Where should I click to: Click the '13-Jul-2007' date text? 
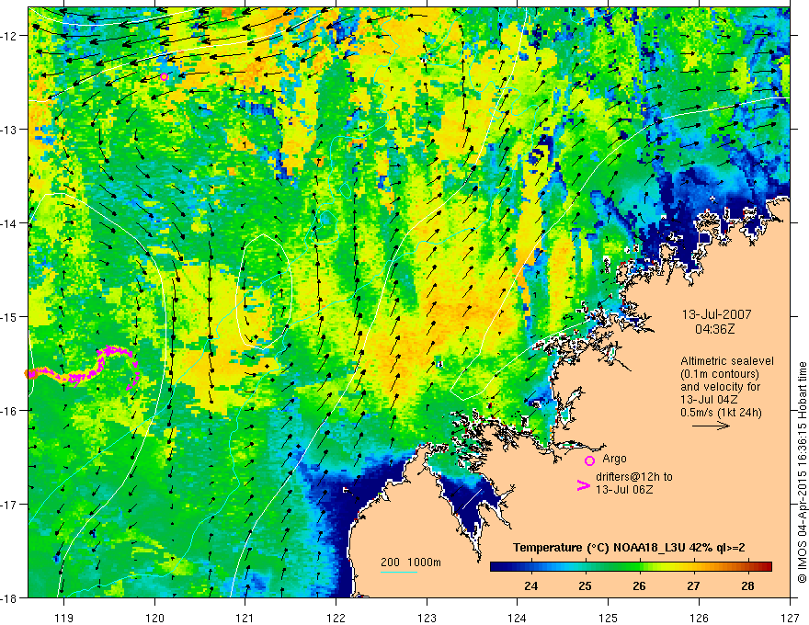(x=717, y=314)
